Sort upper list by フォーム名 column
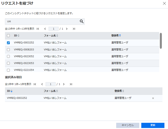The image size is (168, 129). 51,36
